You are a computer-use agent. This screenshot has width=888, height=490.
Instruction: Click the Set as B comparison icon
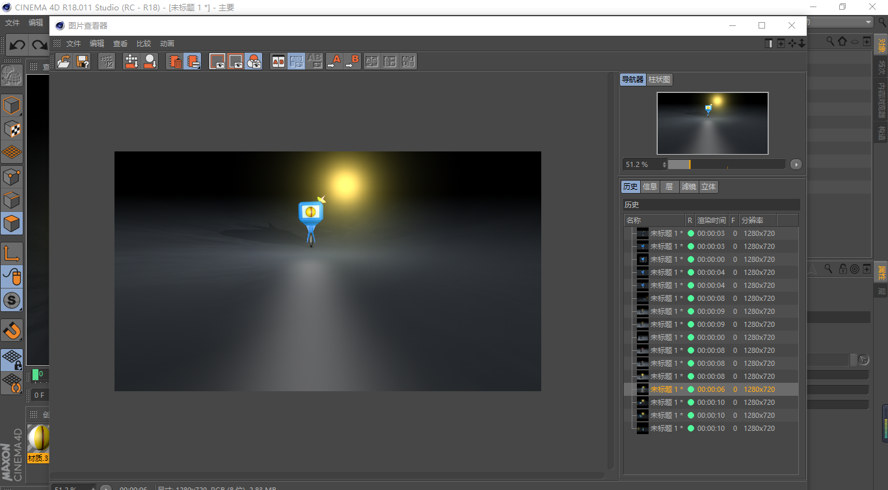[352, 61]
